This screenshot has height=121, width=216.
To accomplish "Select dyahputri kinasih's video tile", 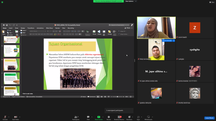I will tap(156, 28).
